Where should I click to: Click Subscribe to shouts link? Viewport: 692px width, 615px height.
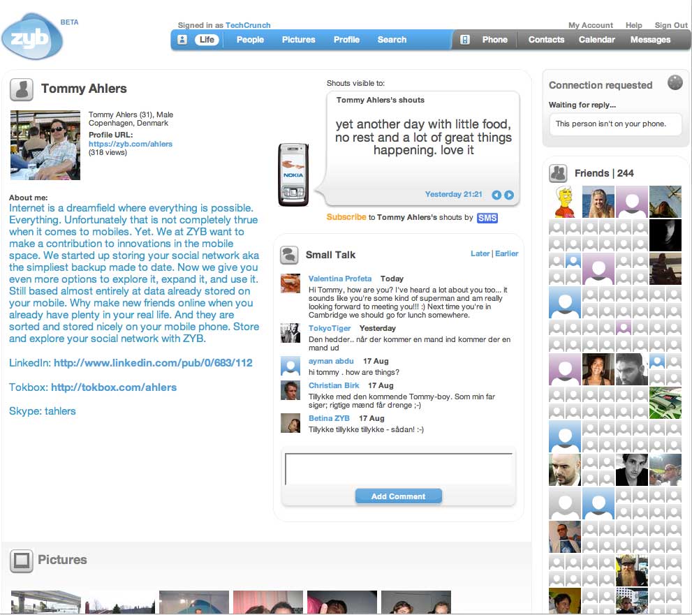pyautogui.click(x=346, y=217)
